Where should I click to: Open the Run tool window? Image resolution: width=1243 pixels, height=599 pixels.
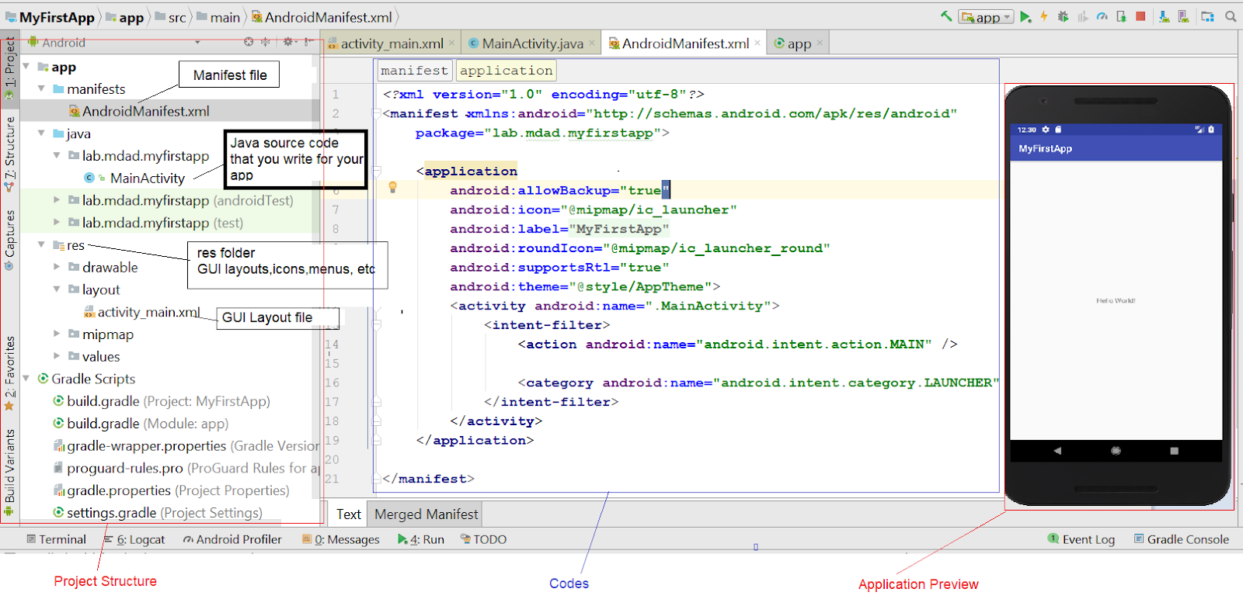(x=421, y=539)
